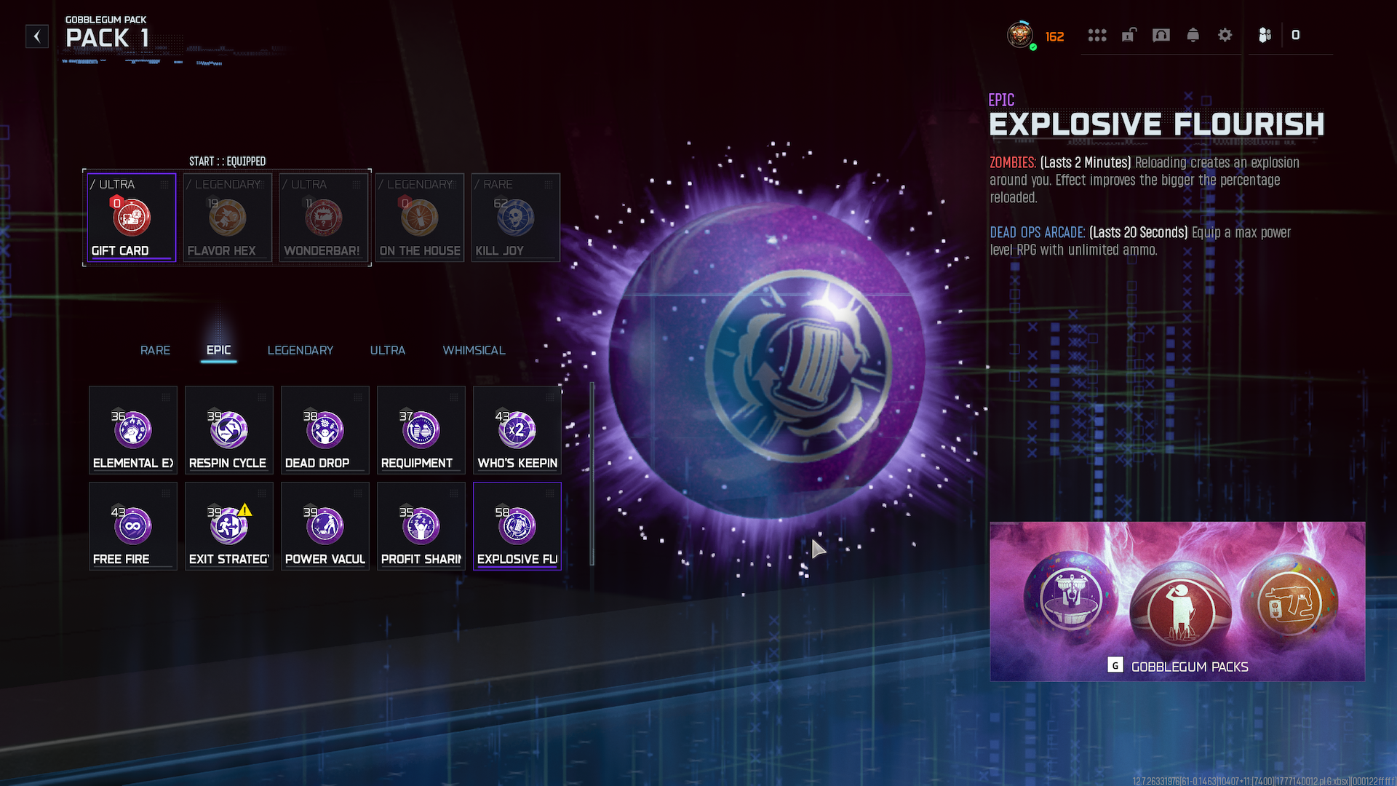The width and height of the screenshot is (1397, 786).
Task: Pick the Dead Drop gobblegum
Action: (x=325, y=430)
